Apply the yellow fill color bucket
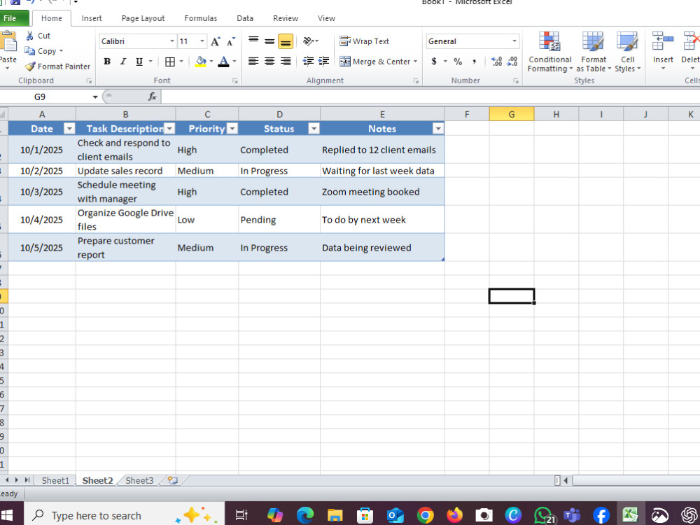 pyautogui.click(x=201, y=62)
